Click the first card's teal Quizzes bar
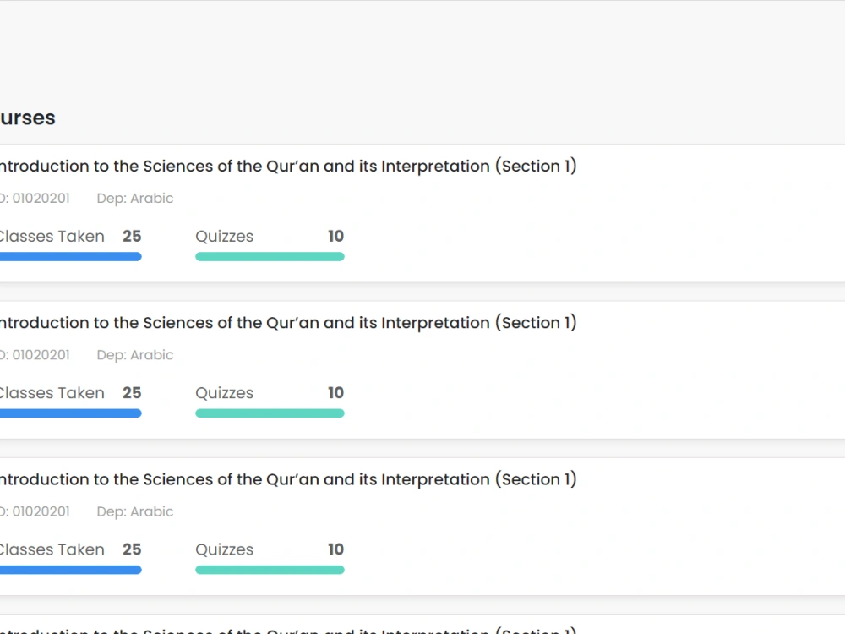Image resolution: width=845 pixels, height=634 pixels. [270, 257]
